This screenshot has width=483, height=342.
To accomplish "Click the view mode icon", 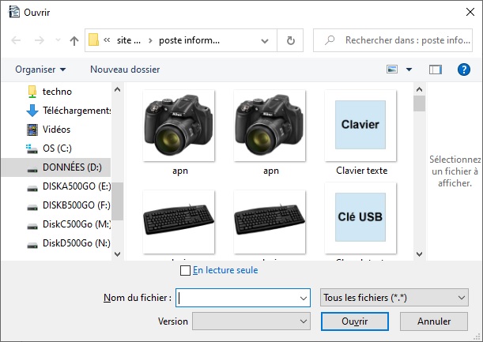I will 392,70.
